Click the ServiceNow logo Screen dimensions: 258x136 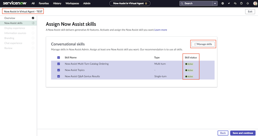[15, 3]
